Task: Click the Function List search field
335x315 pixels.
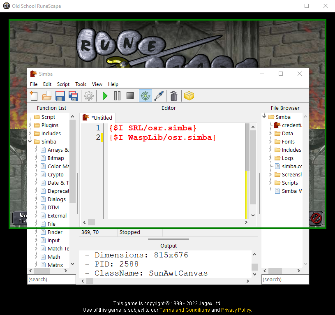Action: [x=51, y=280]
